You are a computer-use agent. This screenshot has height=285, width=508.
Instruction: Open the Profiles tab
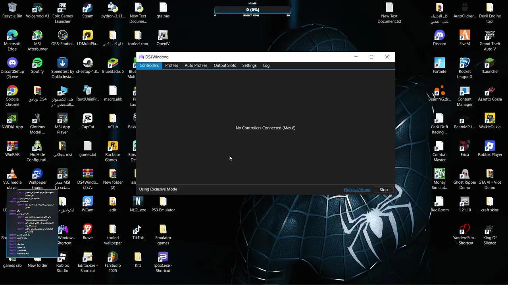pos(171,65)
